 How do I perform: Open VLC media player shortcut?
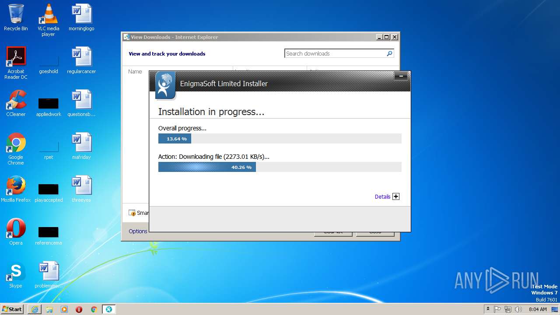pyautogui.click(x=48, y=20)
